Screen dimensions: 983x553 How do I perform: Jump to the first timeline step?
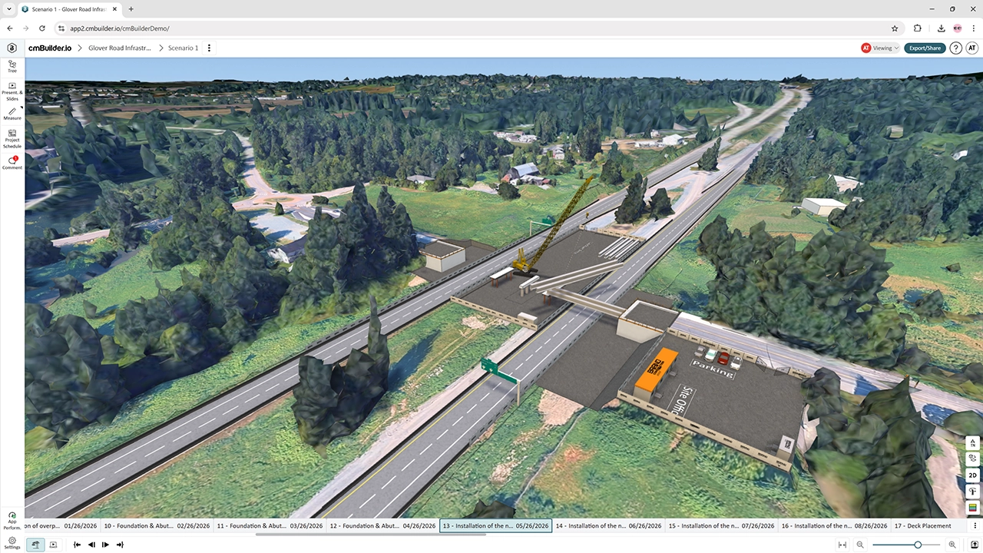click(78, 545)
